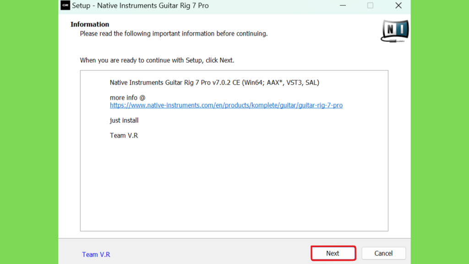Image resolution: width=469 pixels, height=264 pixels.
Task: Click the gray footer bar beside Next
Action: point(209,253)
